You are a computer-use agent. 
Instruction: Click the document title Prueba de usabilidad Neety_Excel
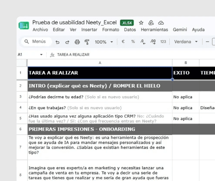tap(74, 23)
